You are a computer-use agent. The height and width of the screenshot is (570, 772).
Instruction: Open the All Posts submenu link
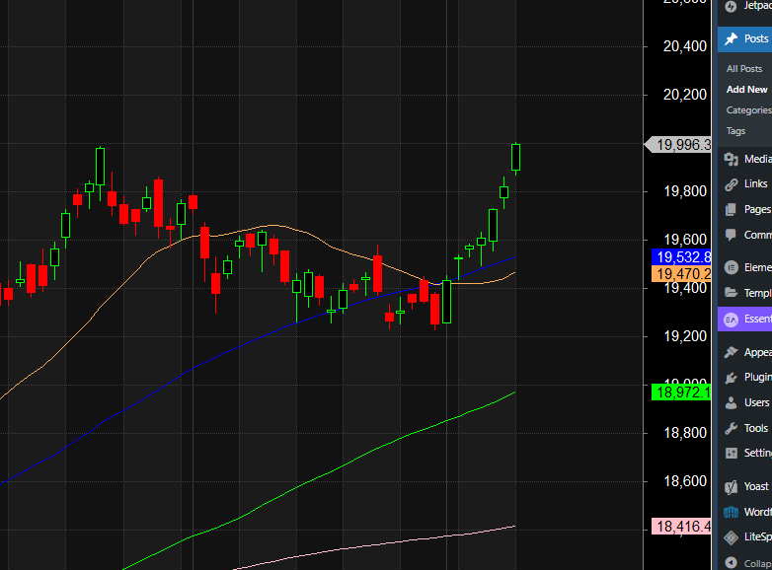coord(744,69)
